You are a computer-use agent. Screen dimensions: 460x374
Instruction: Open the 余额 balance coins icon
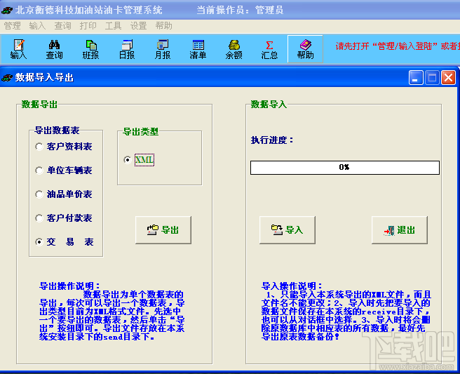[x=234, y=49]
